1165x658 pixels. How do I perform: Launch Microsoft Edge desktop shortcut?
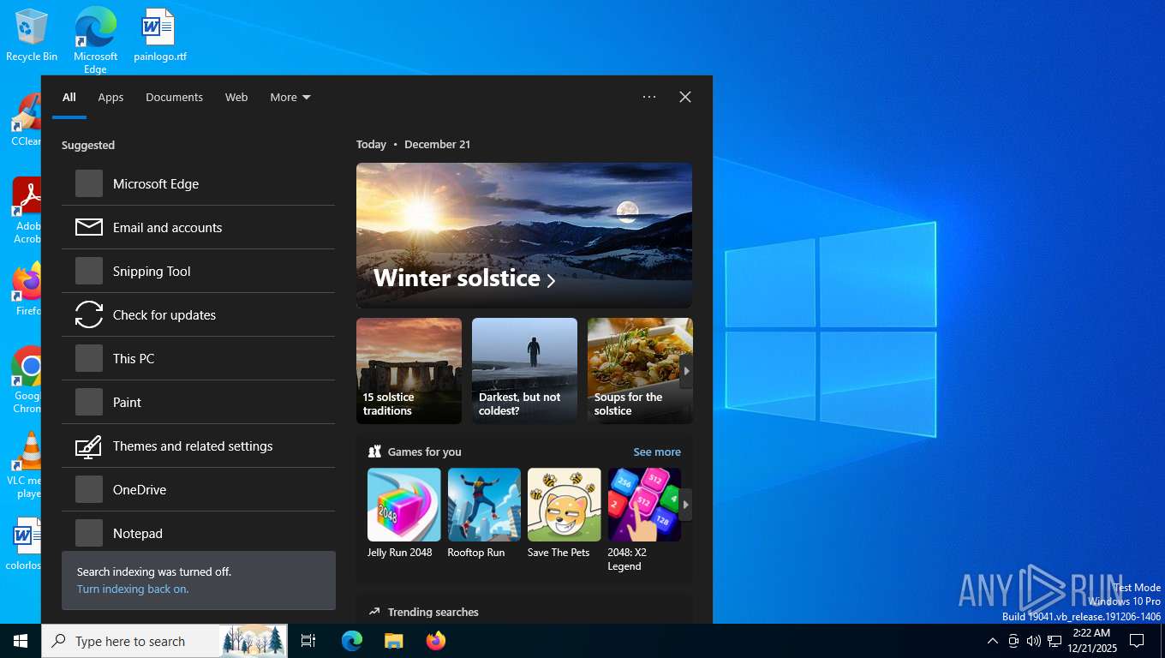point(95,39)
